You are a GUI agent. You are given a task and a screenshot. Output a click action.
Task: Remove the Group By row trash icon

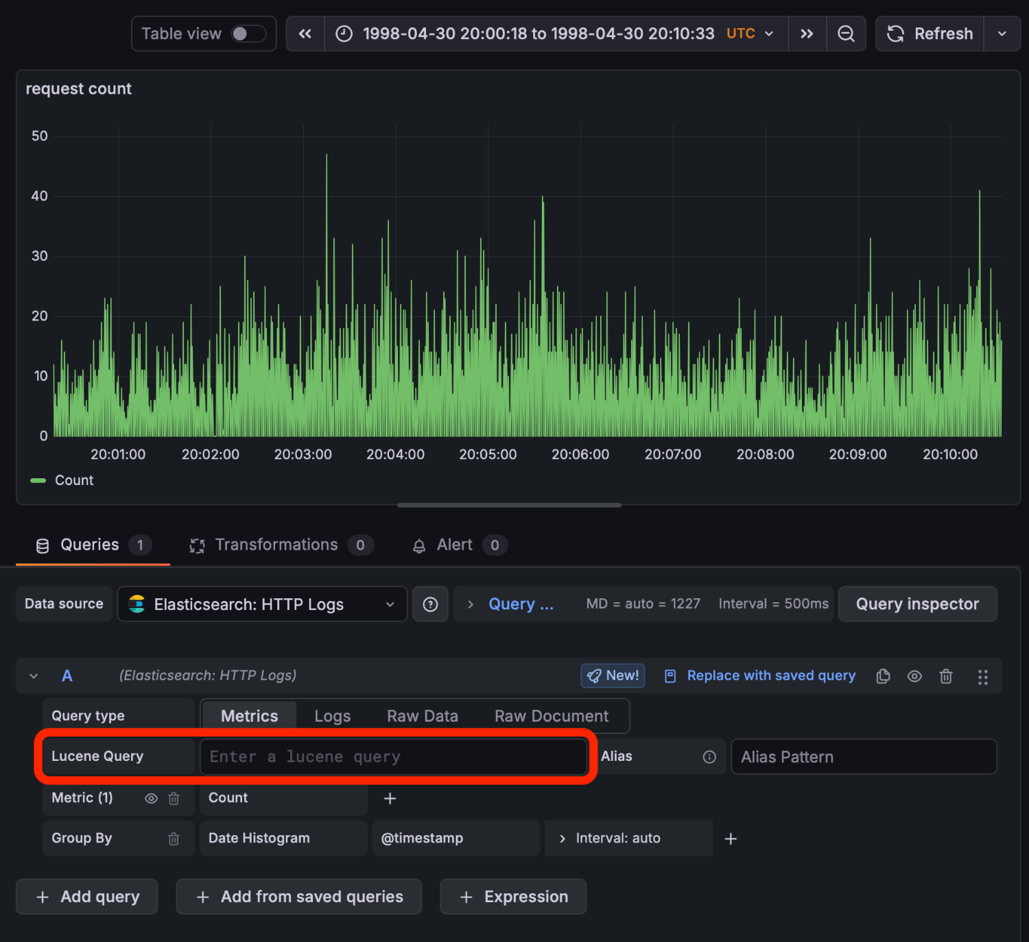pos(174,838)
